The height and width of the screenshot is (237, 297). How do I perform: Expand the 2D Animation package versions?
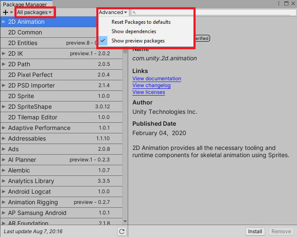coord(4,22)
